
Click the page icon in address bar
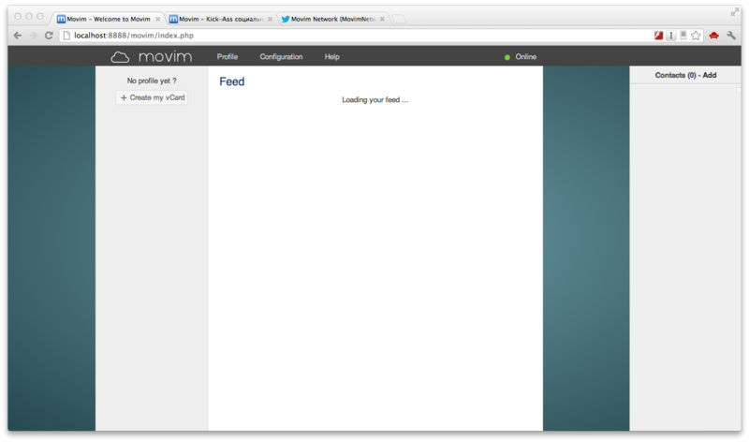(x=66, y=36)
